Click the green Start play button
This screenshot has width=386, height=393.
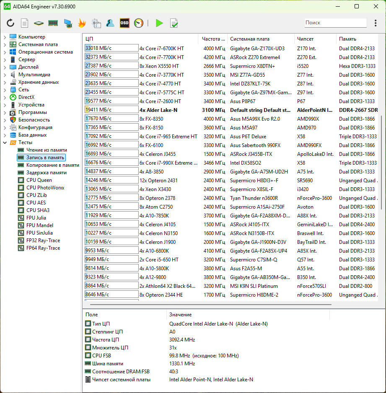[159, 23]
